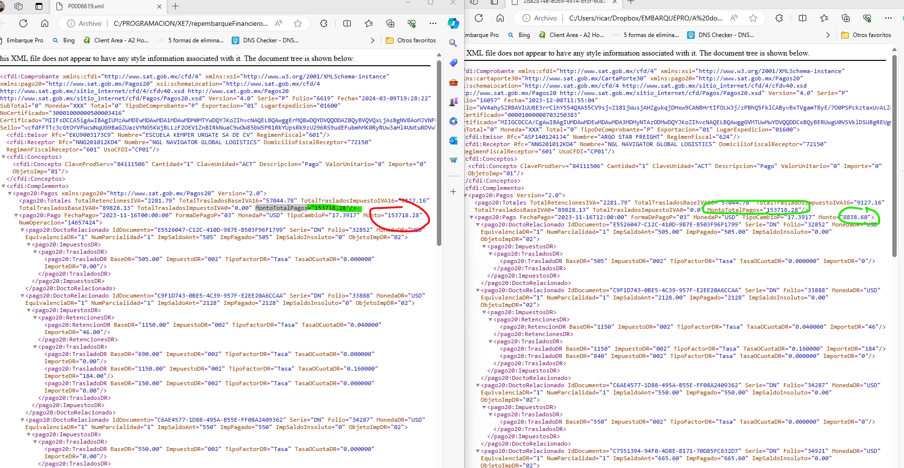Open DNS Checker bookmark in right window
The width and height of the screenshot is (904, 468).
(x=721, y=35)
